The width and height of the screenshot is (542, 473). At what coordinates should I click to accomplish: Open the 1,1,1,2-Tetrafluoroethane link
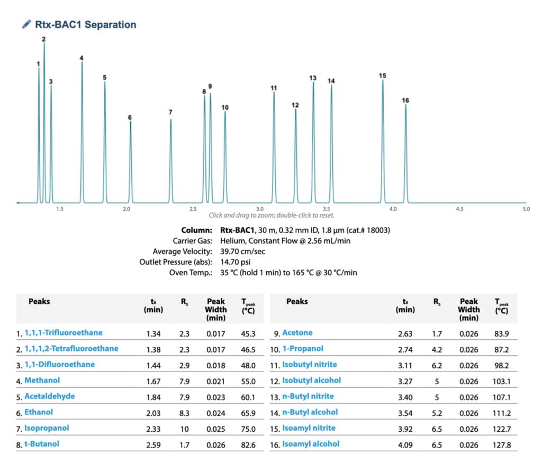tap(71, 349)
